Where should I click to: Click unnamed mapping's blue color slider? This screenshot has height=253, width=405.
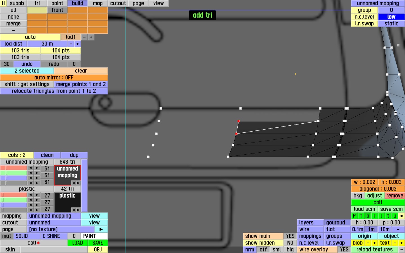click(x=13, y=178)
